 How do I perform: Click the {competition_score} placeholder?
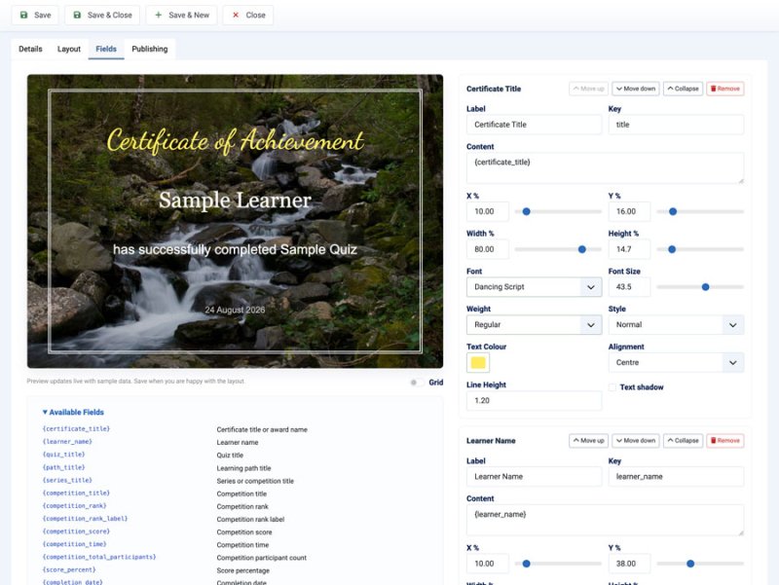[x=76, y=531]
